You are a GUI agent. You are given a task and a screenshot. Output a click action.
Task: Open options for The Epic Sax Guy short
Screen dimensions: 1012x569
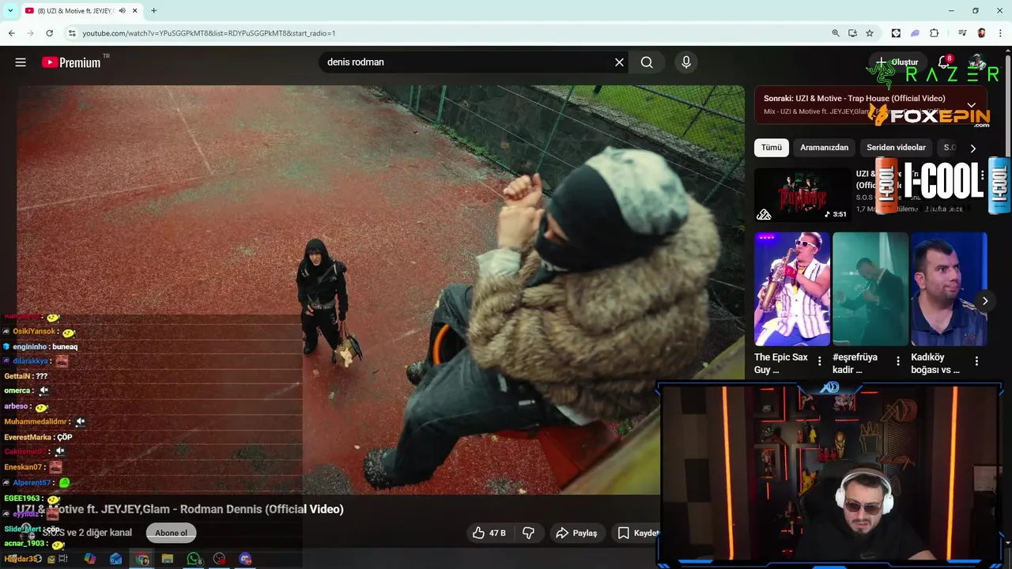coord(820,361)
